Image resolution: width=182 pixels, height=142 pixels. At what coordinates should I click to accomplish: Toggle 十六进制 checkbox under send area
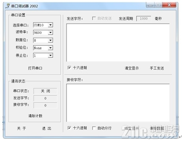click(69, 68)
